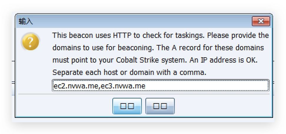Focus the beaconing domains input field
Screen dimensions: 286x134
click(160, 85)
